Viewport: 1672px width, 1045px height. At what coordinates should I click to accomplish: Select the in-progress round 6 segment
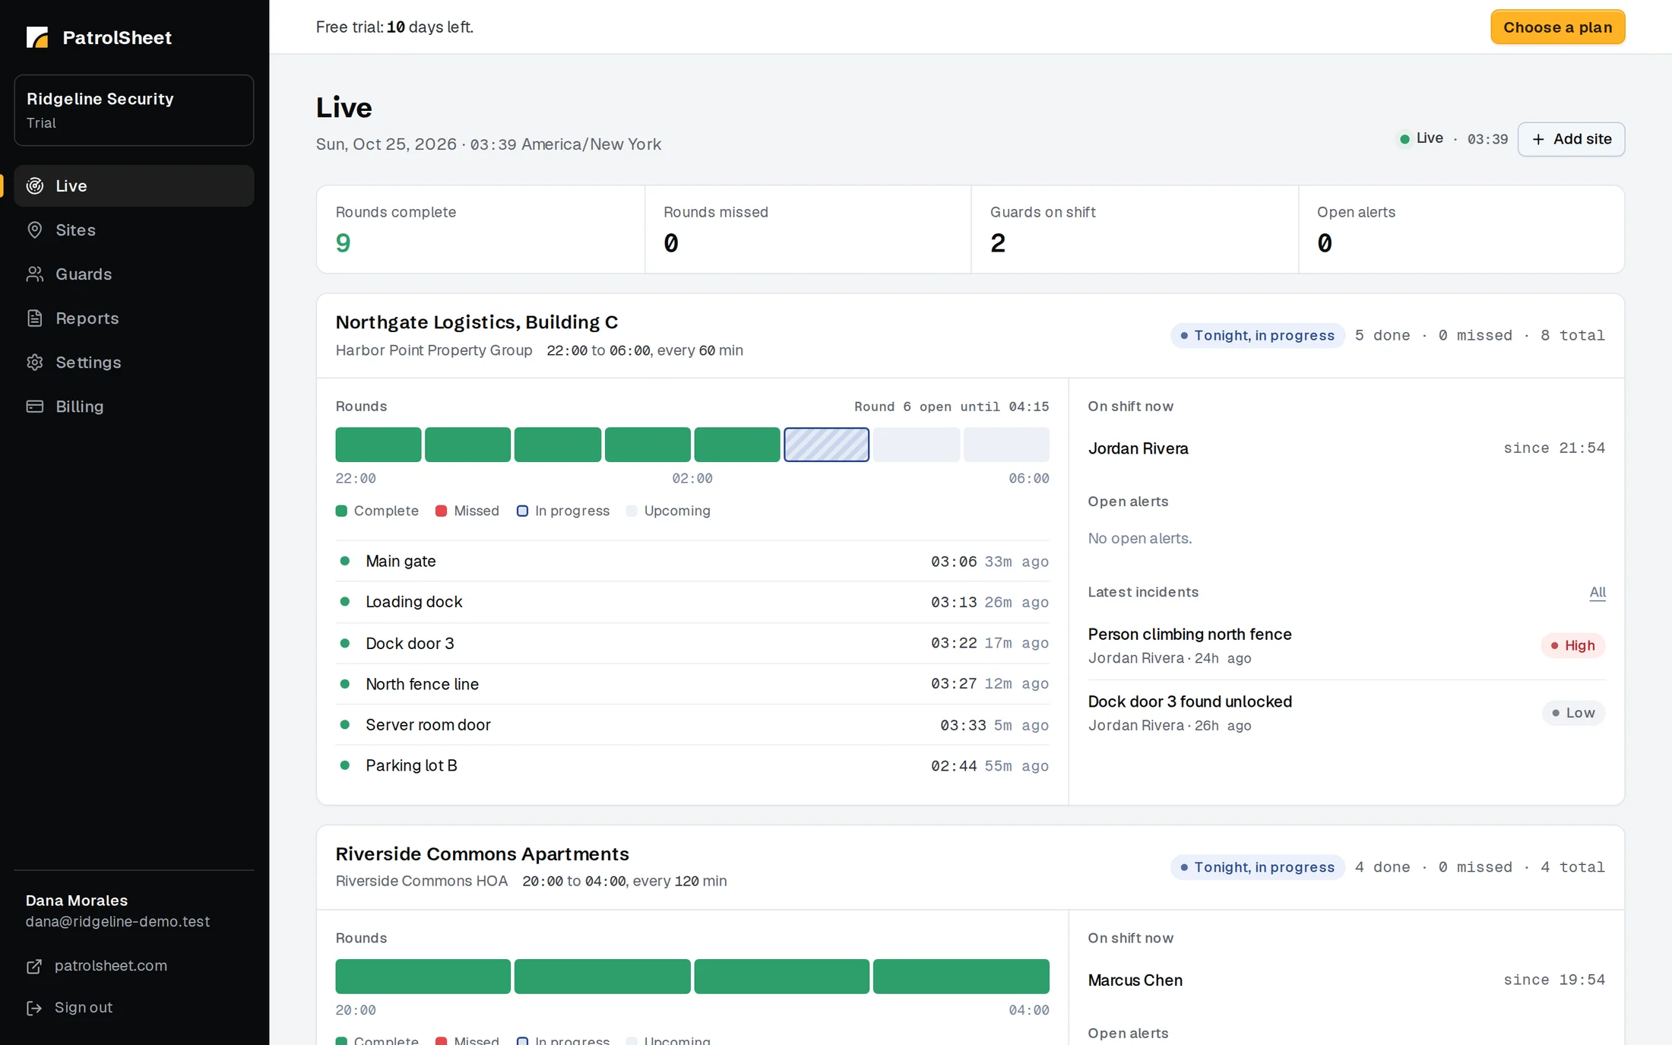click(826, 445)
